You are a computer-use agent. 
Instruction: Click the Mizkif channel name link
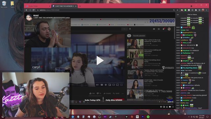pos(36,16)
